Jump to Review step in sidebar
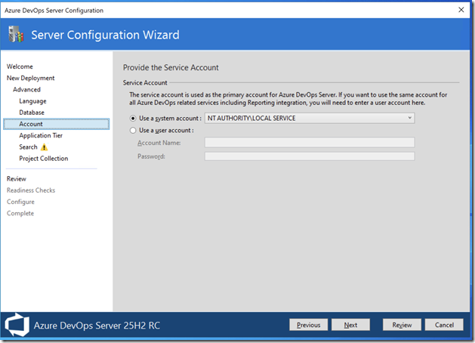Viewport: 475px width, 343px height. click(x=16, y=179)
